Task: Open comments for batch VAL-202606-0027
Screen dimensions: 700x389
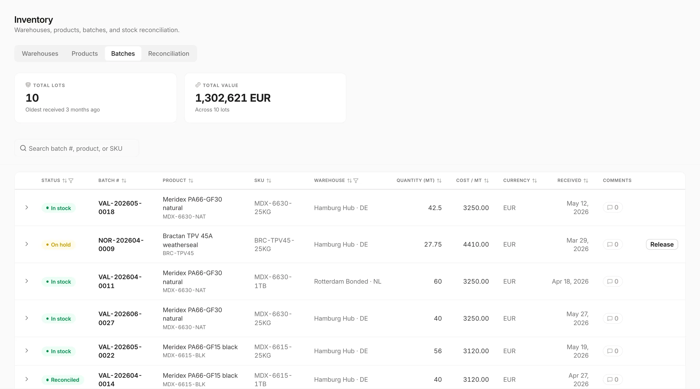Action: pyautogui.click(x=613, y=318)
